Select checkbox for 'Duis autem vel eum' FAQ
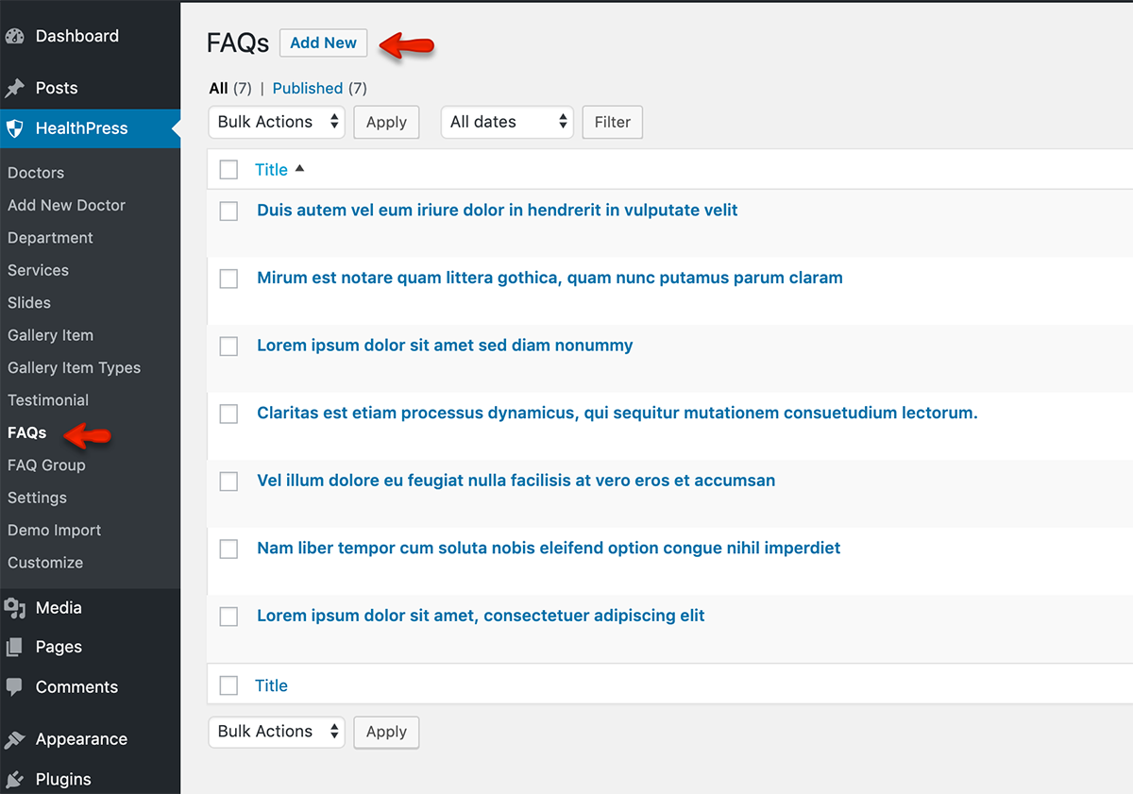This screenshot has width=1133, height=794. (x=228, y=211)
